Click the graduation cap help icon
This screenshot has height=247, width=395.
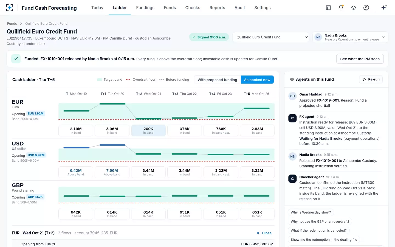point(354,8)
